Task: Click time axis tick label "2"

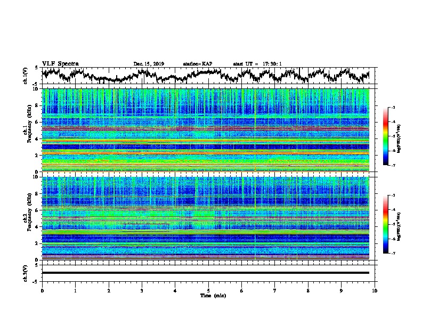Action: click(x=109, y=291)
